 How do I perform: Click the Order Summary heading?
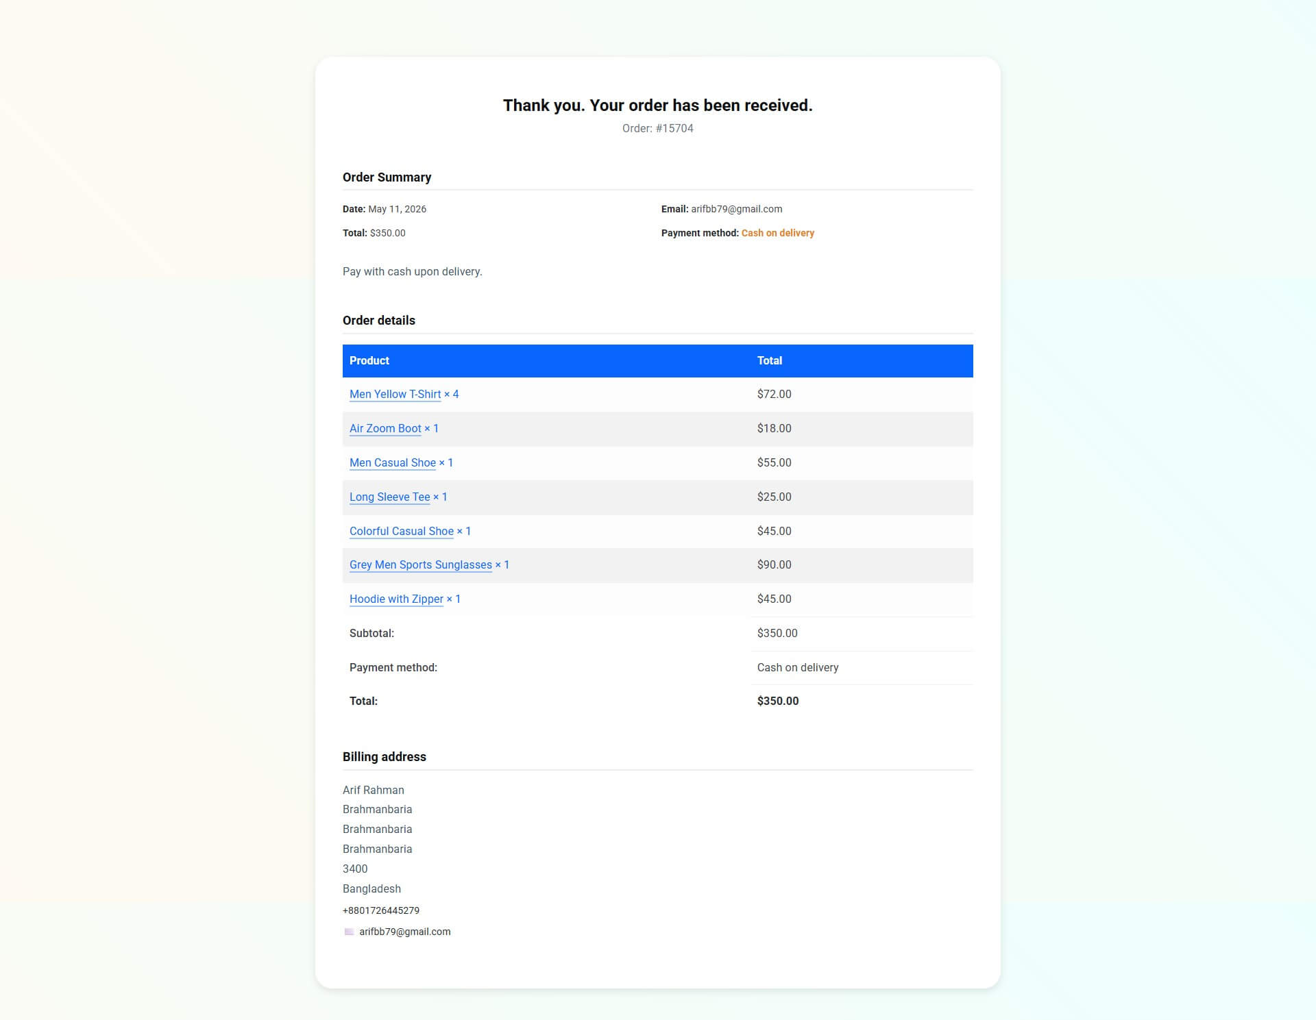coord(387,177)
